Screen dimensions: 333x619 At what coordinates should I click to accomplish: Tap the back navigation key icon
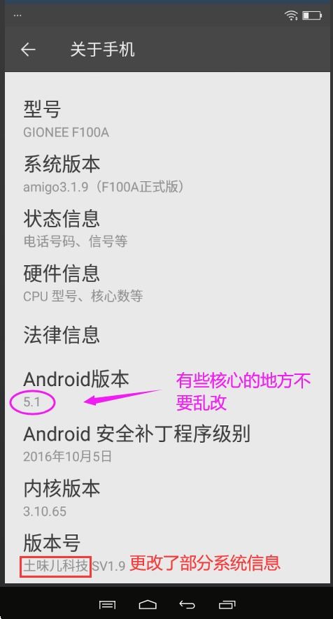pyautogui.click(x=187, y=604)
